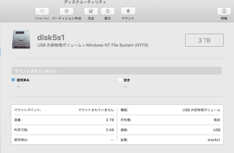Viewport: 234px width, 153px height.
Task: Select the white 空き legend dot
Action: 120,80
